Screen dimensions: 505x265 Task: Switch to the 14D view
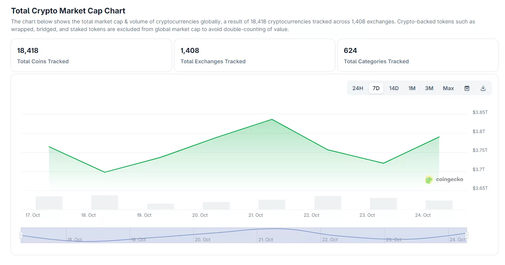click(x=394, y=88)
